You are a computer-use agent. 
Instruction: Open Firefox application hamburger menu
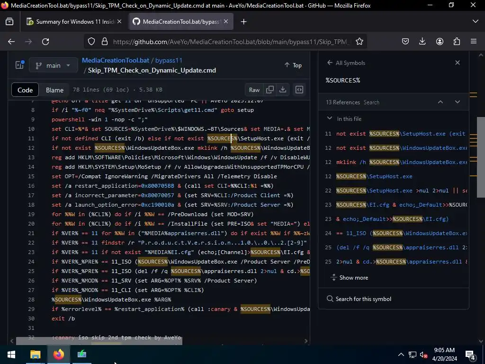click(x=474, y=42)
